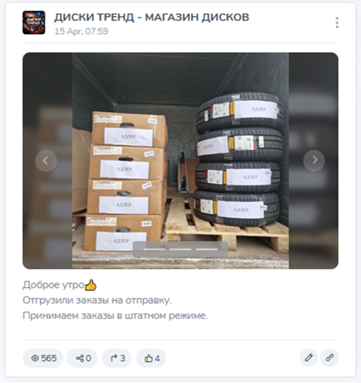
Task: Open the three-dot post options menu
Action: click(337, 23)
